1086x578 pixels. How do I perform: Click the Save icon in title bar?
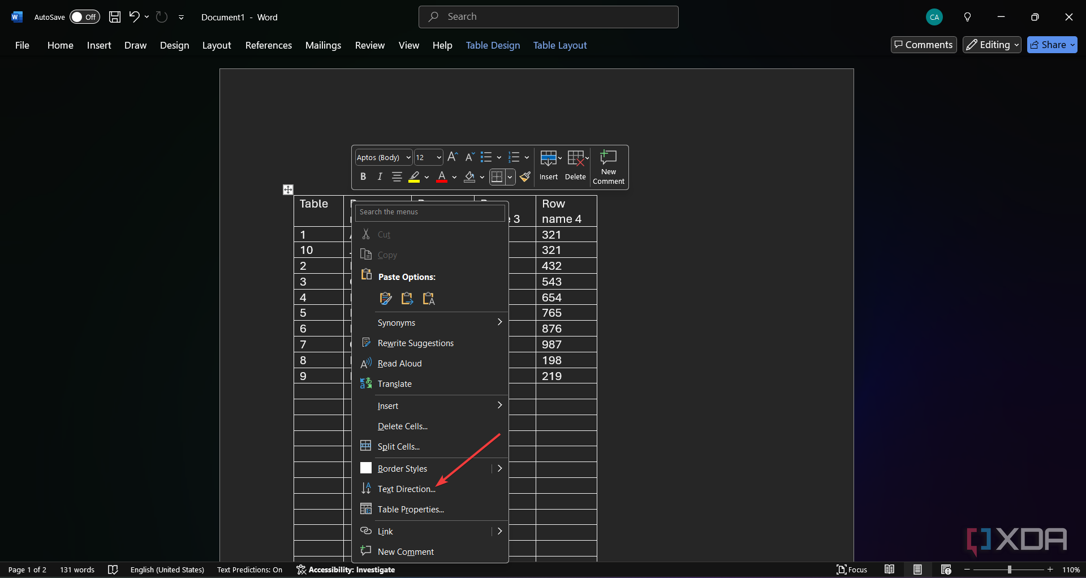[115, 17]
